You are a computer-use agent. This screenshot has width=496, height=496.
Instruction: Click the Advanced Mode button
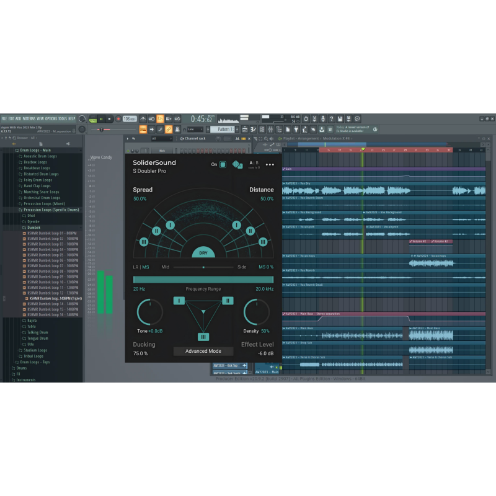coord(203,351)
